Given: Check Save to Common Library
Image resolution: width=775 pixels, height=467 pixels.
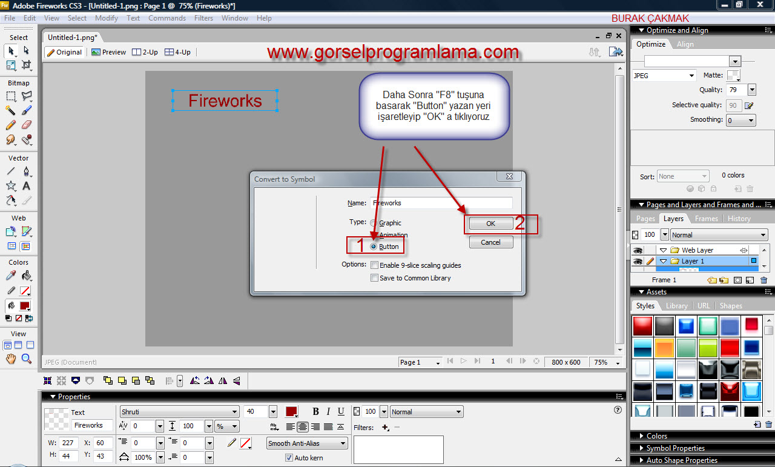Looking at the screenshot, I should 375,278.
